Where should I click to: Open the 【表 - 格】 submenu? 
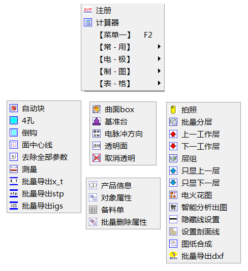pos(122,83)
